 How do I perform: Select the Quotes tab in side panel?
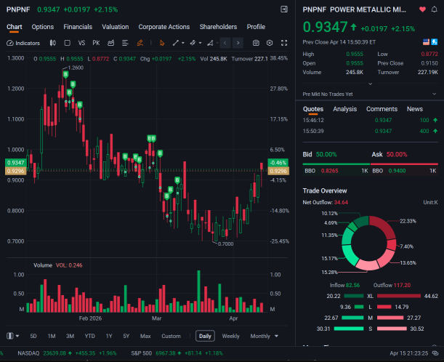pos(313,109)
